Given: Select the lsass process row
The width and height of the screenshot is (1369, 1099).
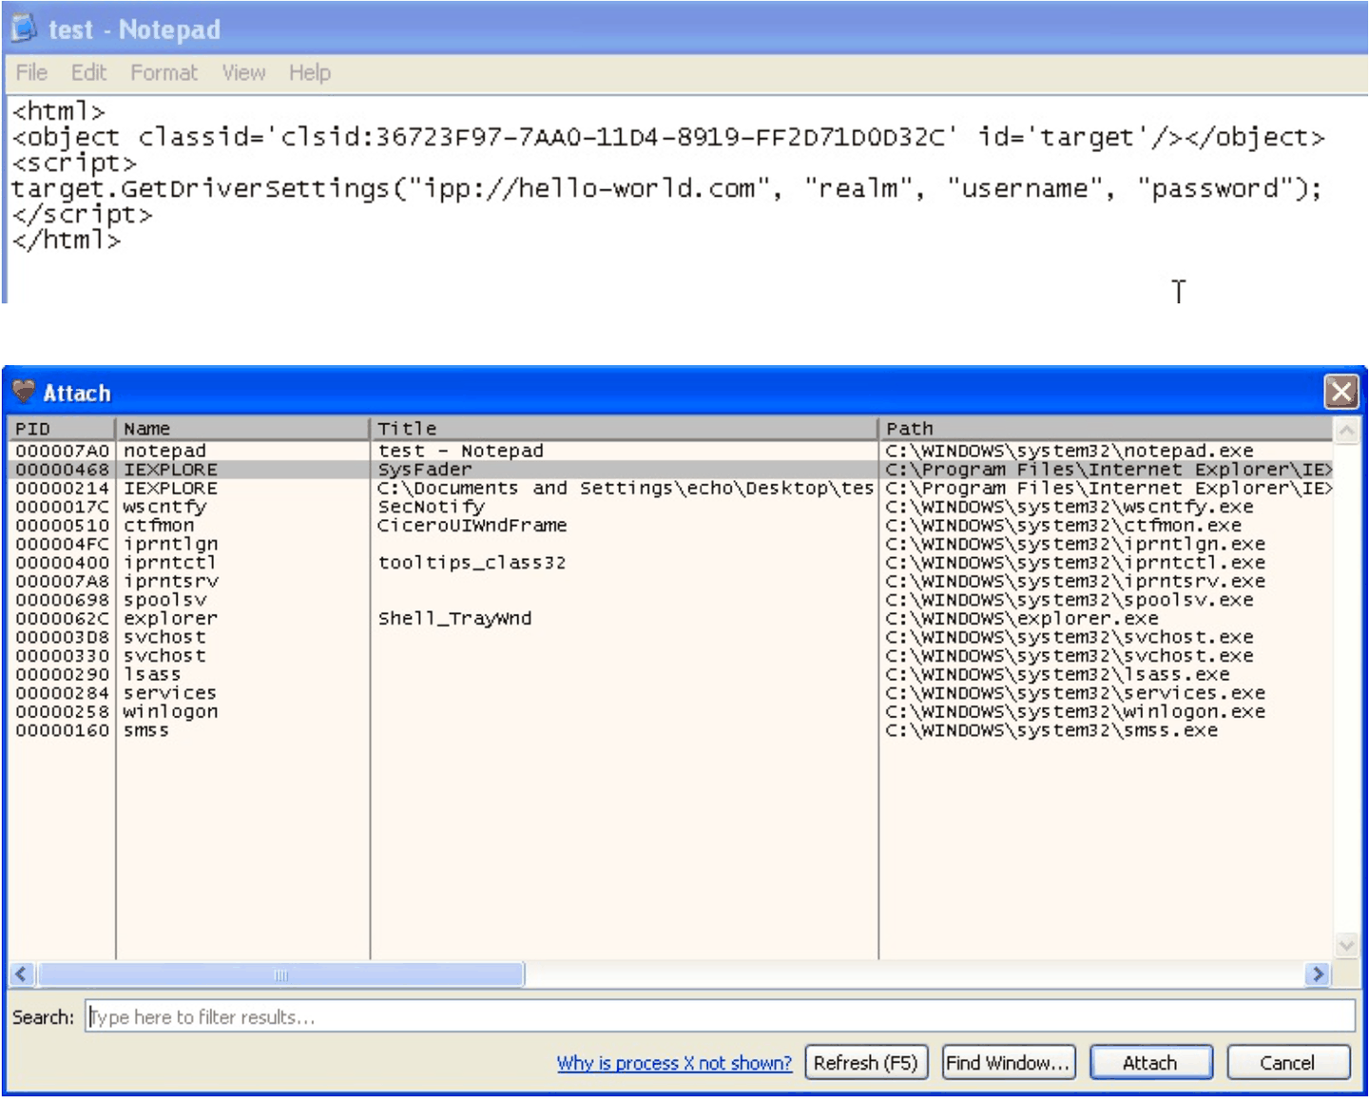Looking at the screenshot, I should click(670, 674).
